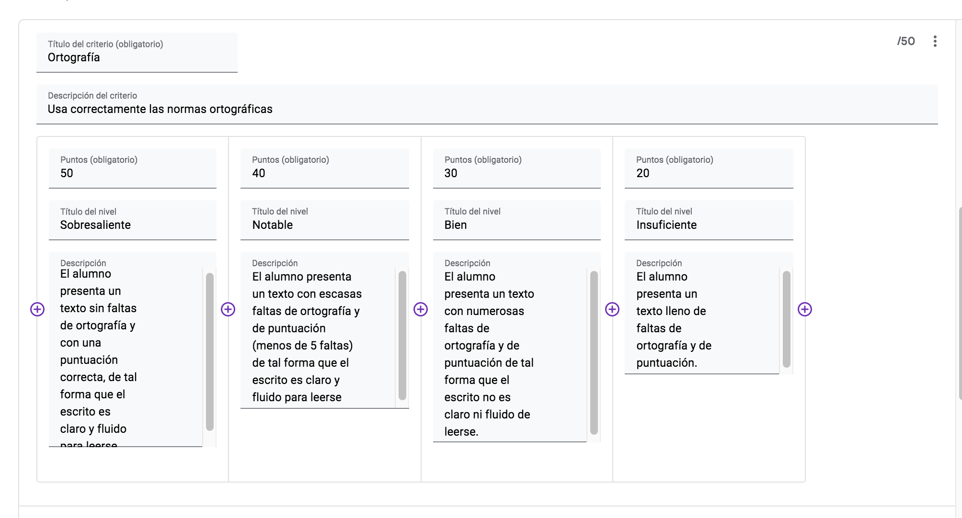Click the Sobresaliente description scrollbar
This screenshot has height=518, width=962.
click(x=210, y=352)
